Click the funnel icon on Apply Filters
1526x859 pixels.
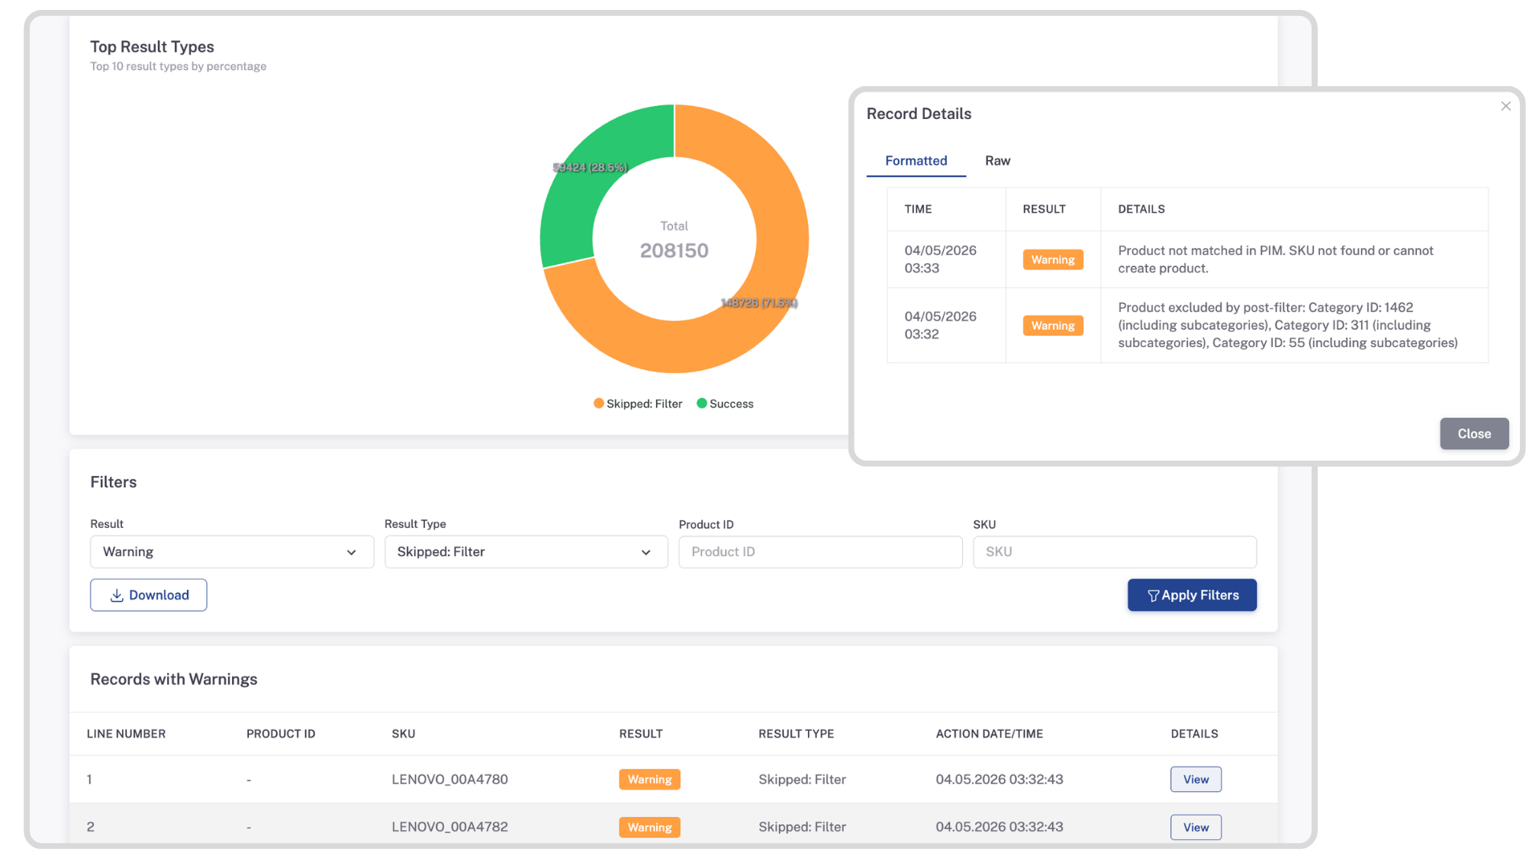pyautogui.click(x=1153, y=596)
